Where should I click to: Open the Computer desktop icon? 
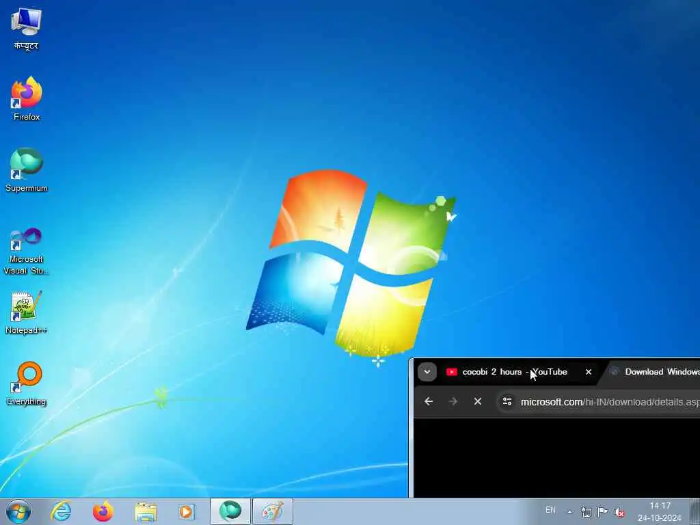(27, 29)
